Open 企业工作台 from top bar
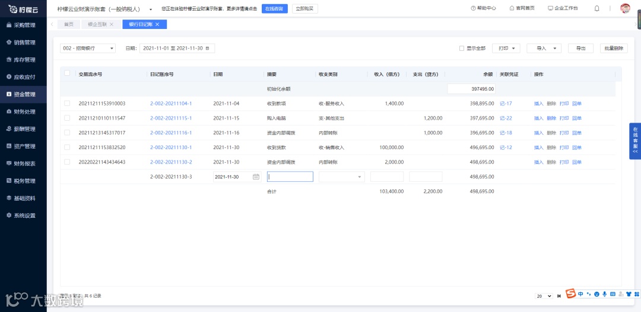 (x=563, y=8)
